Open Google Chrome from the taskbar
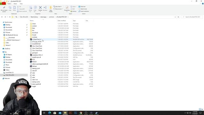Screen dimensions: 204x115 (x=81, y=113)
